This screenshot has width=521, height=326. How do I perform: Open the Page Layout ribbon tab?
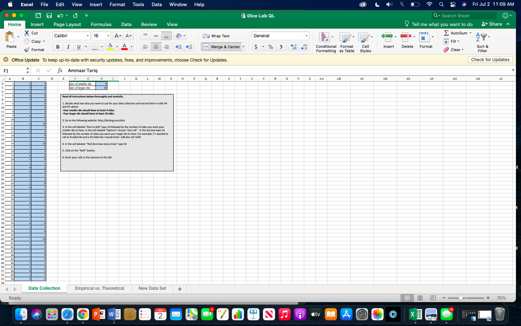(x=67, y=24)
